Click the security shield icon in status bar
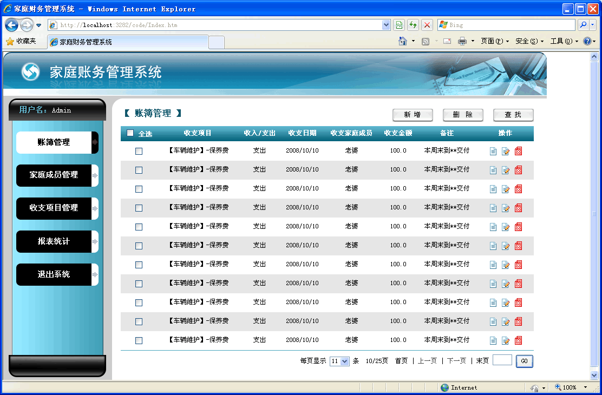 (x=534, y=388)
